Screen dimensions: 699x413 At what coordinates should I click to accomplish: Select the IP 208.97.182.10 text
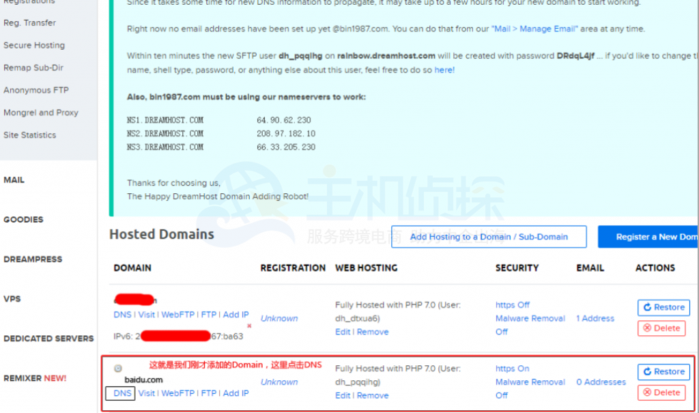click(286, 133)
